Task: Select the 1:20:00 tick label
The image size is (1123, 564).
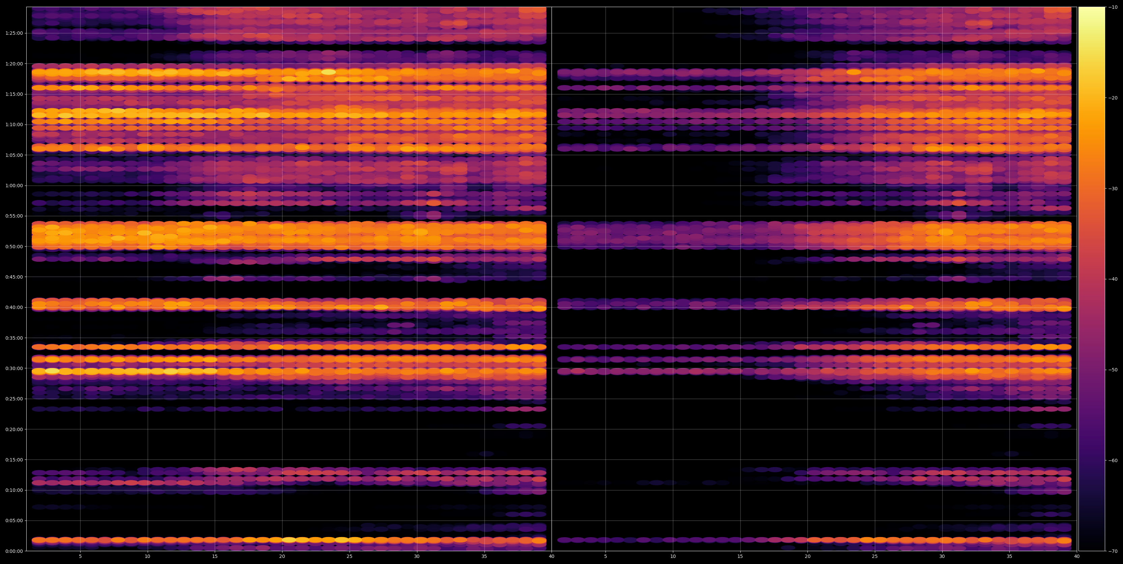Action: [14, 64]
